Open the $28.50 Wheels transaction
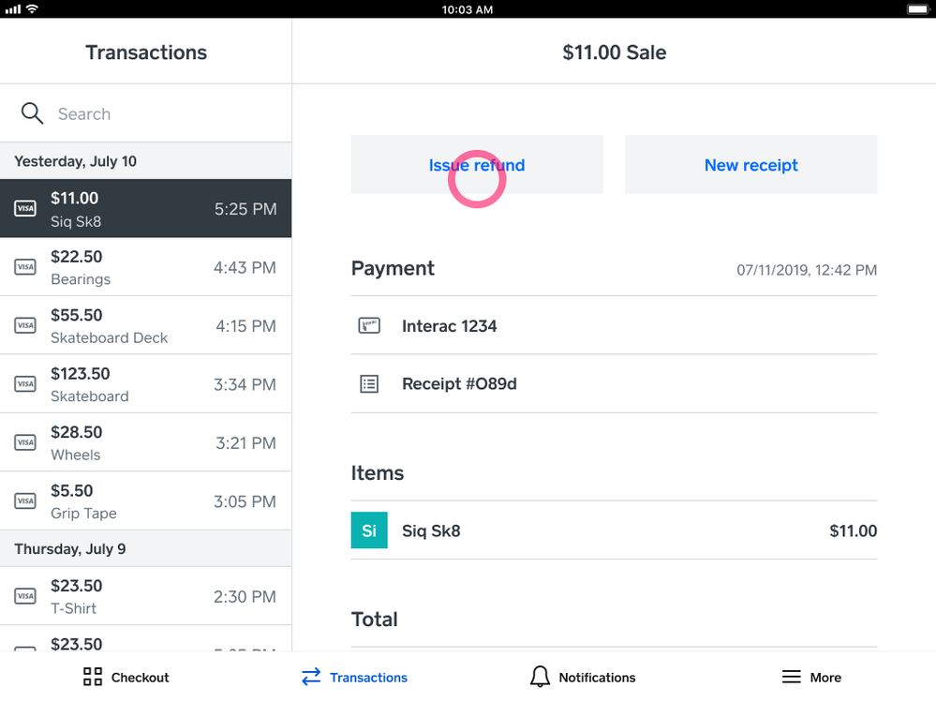This screenshot has width=936, height=702. click(145, 442)
